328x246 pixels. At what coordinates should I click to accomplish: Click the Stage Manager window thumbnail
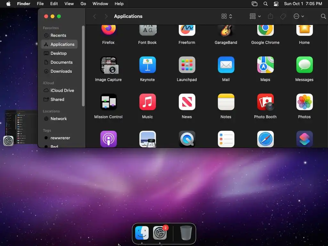21,127
